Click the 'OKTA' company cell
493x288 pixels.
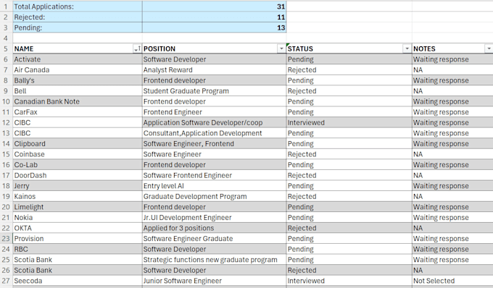(78, 228)
